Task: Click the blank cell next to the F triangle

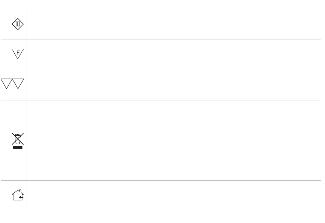Action: (171, 54)
